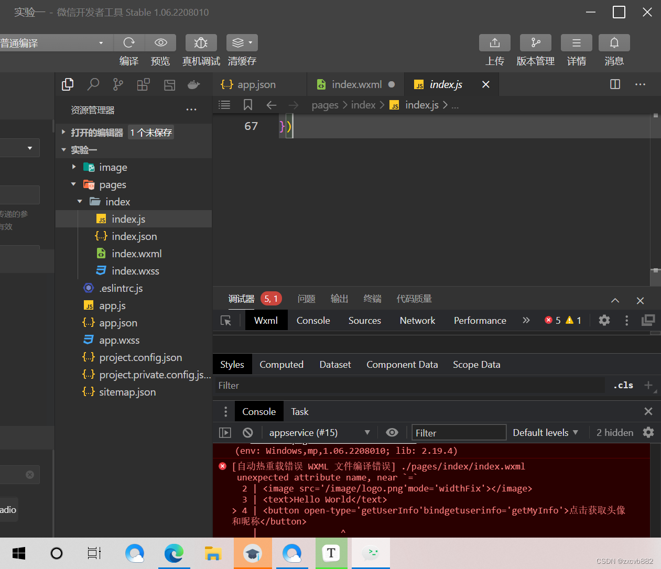This screenshot has width=661, height=569.
Task: Click the real device debug bug icon
Action: coord(201,42)
